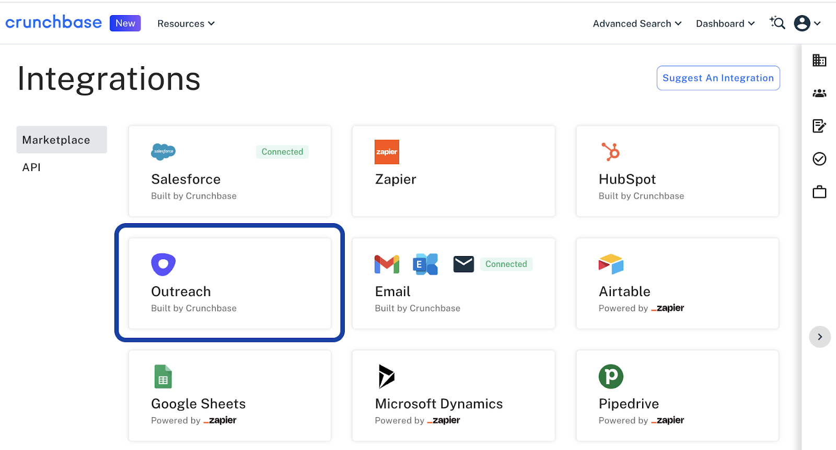Click the notes edit icon in the sidebar
836x450 pixels.
pyautogui.click(x=819, y=126)
